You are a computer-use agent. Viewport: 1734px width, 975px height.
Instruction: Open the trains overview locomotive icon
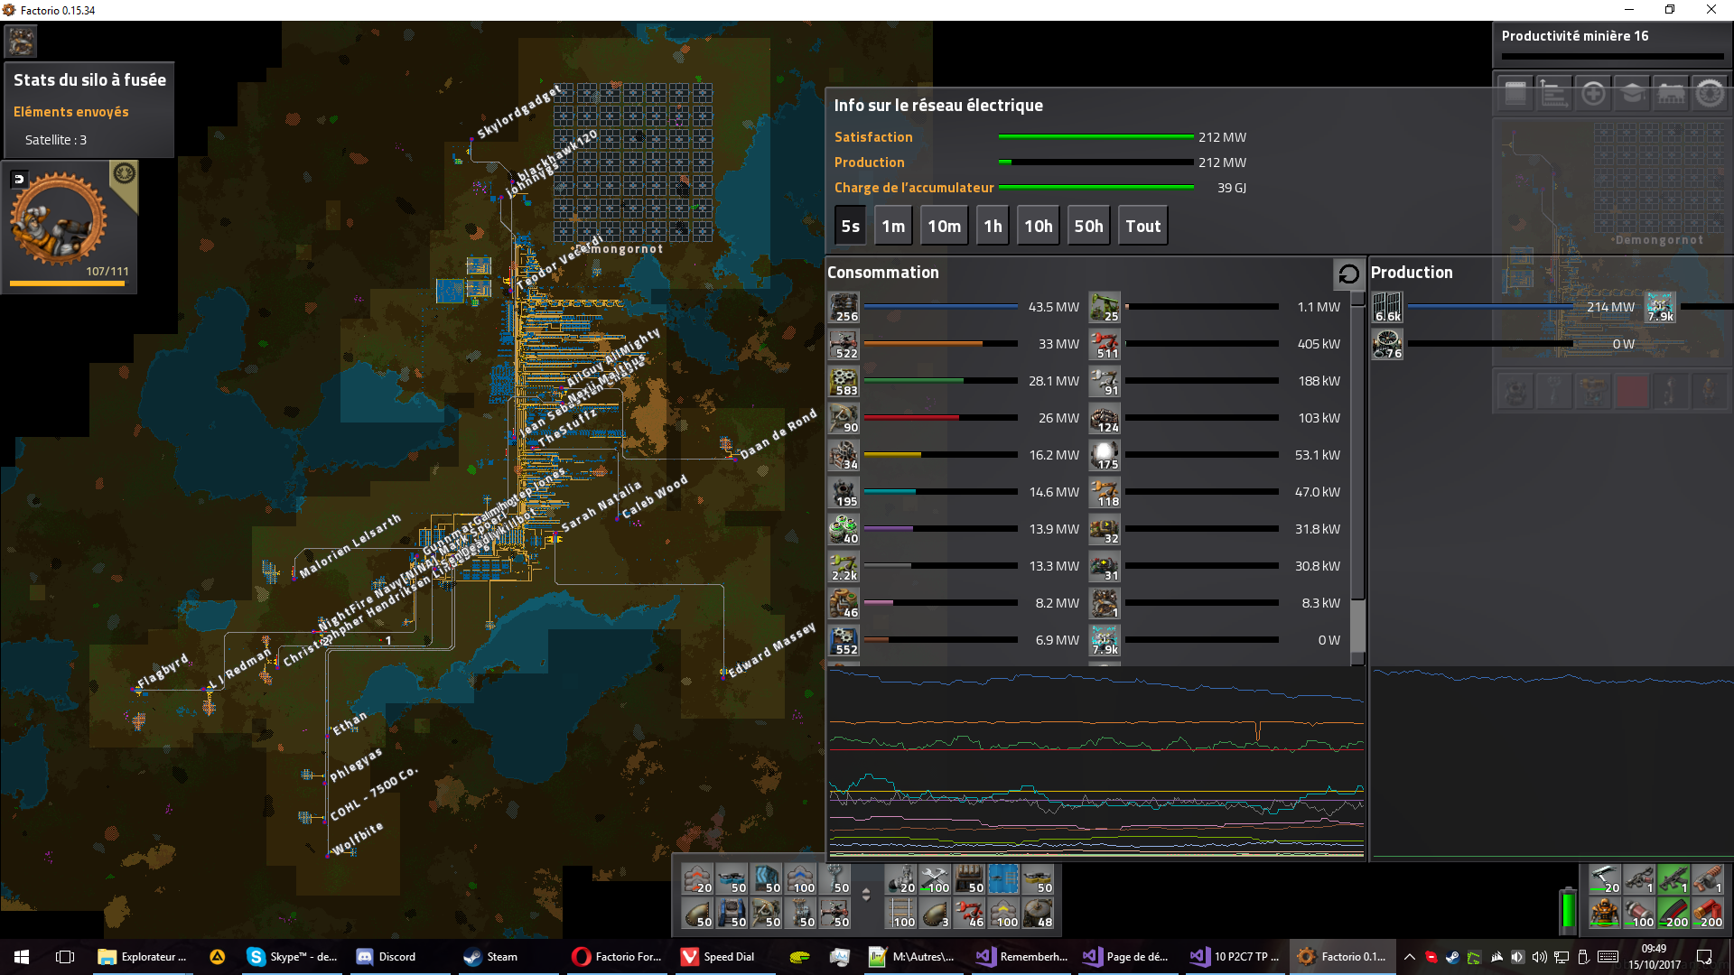[x=1671, y=93]
